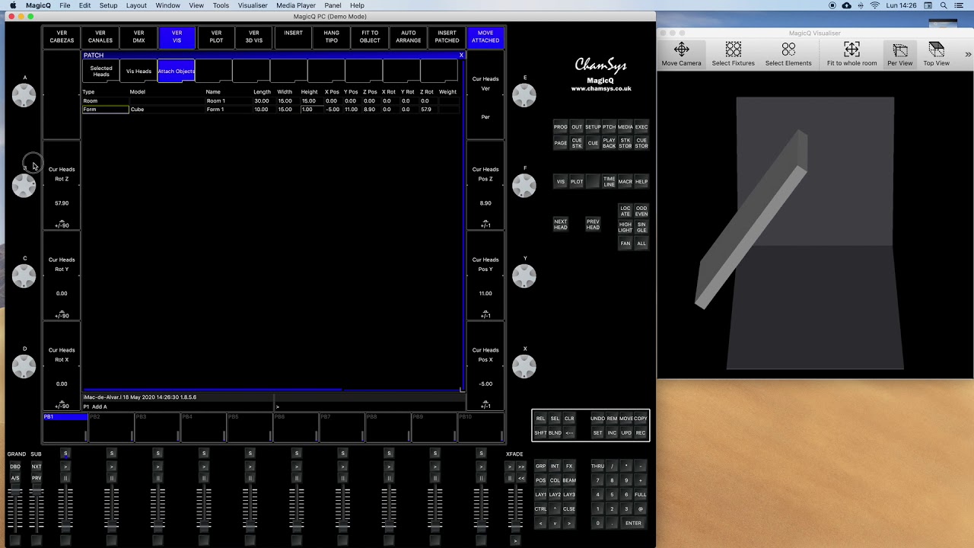
Task: Click the VER 3D VIS soft button
Action: (254, 37)
